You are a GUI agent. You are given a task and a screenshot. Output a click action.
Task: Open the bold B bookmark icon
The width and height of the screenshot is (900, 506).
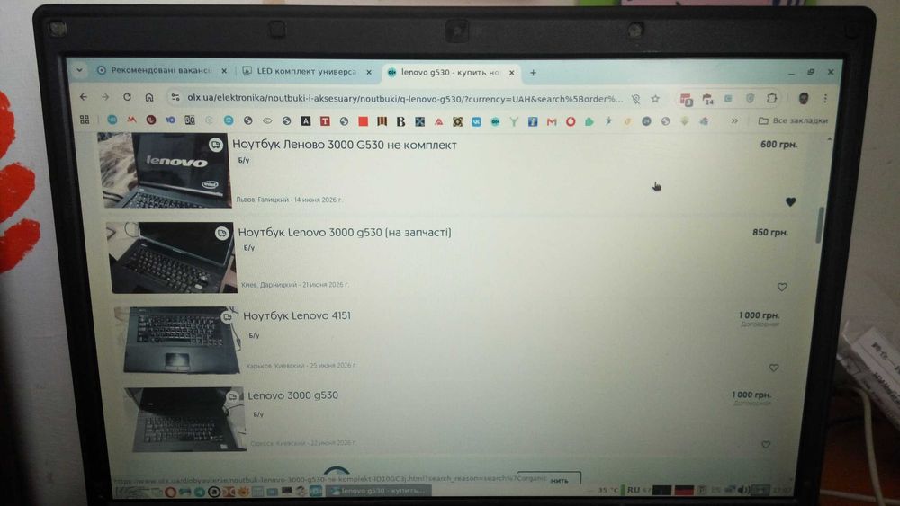coord(400,121)
